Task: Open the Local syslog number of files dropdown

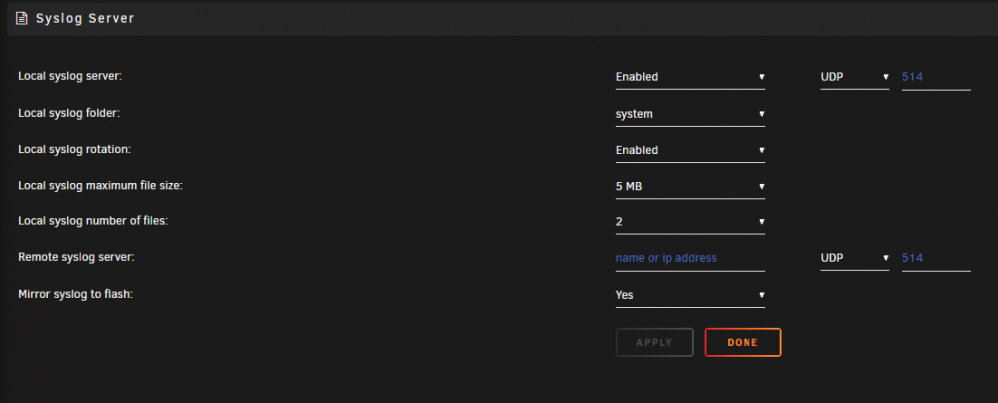Action: [x=690, y=222]
